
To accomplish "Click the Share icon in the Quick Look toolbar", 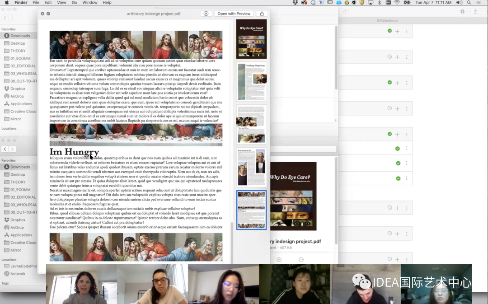I will pyautogui.click(x=262, y=14).
